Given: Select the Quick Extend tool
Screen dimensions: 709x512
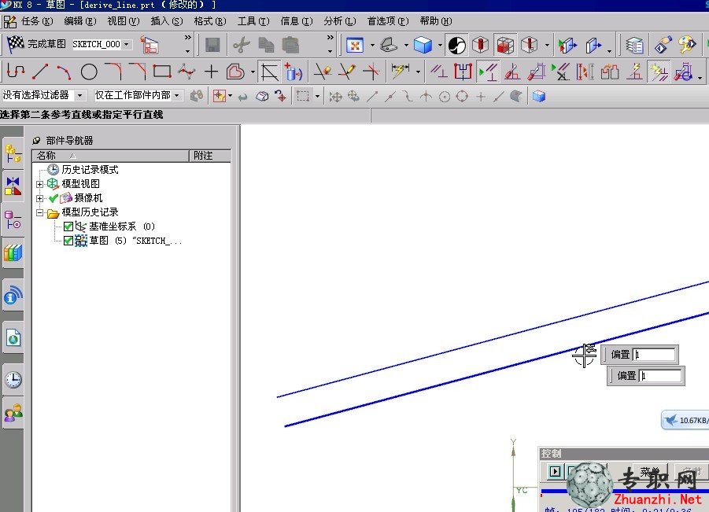Looking at the screenshot, I should coord(347,72).
